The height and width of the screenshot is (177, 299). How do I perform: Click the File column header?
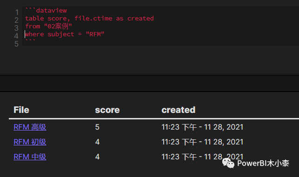click(21, 110)
